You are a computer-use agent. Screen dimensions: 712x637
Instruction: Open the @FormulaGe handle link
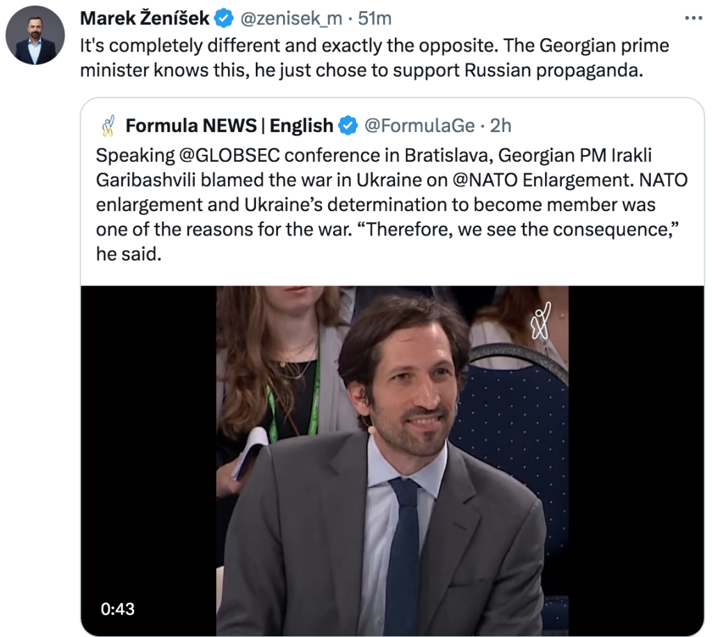pos(419,126)
